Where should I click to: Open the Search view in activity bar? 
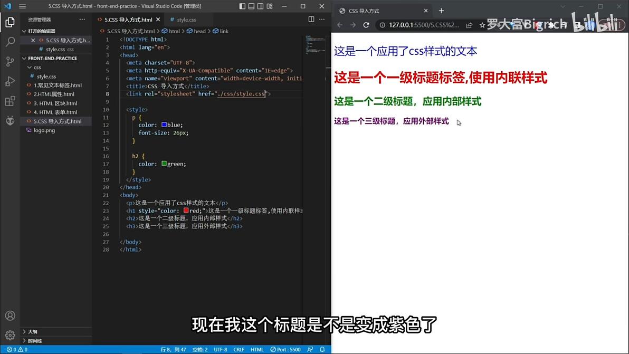(10, 42)
